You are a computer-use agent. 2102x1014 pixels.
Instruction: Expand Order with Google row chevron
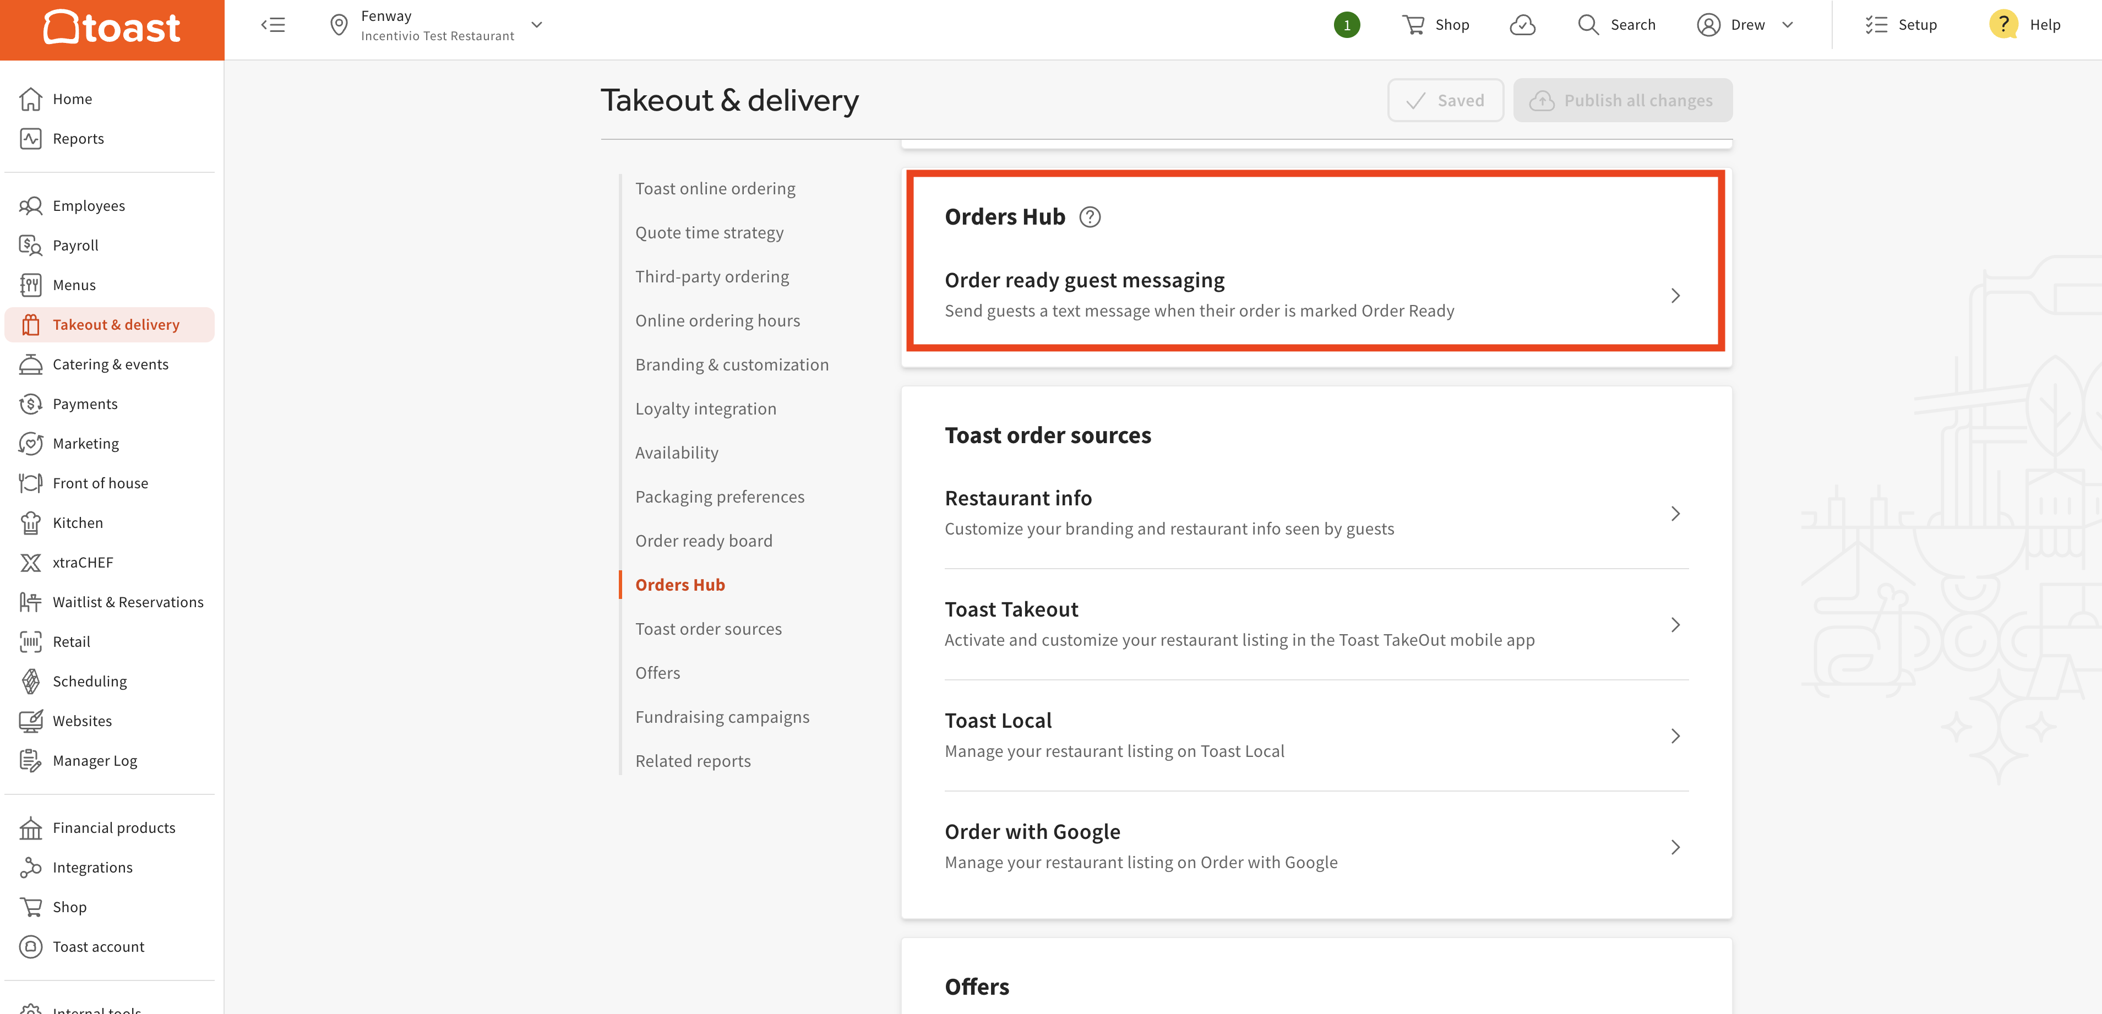pyautogui.click(x=1674, y=848)
